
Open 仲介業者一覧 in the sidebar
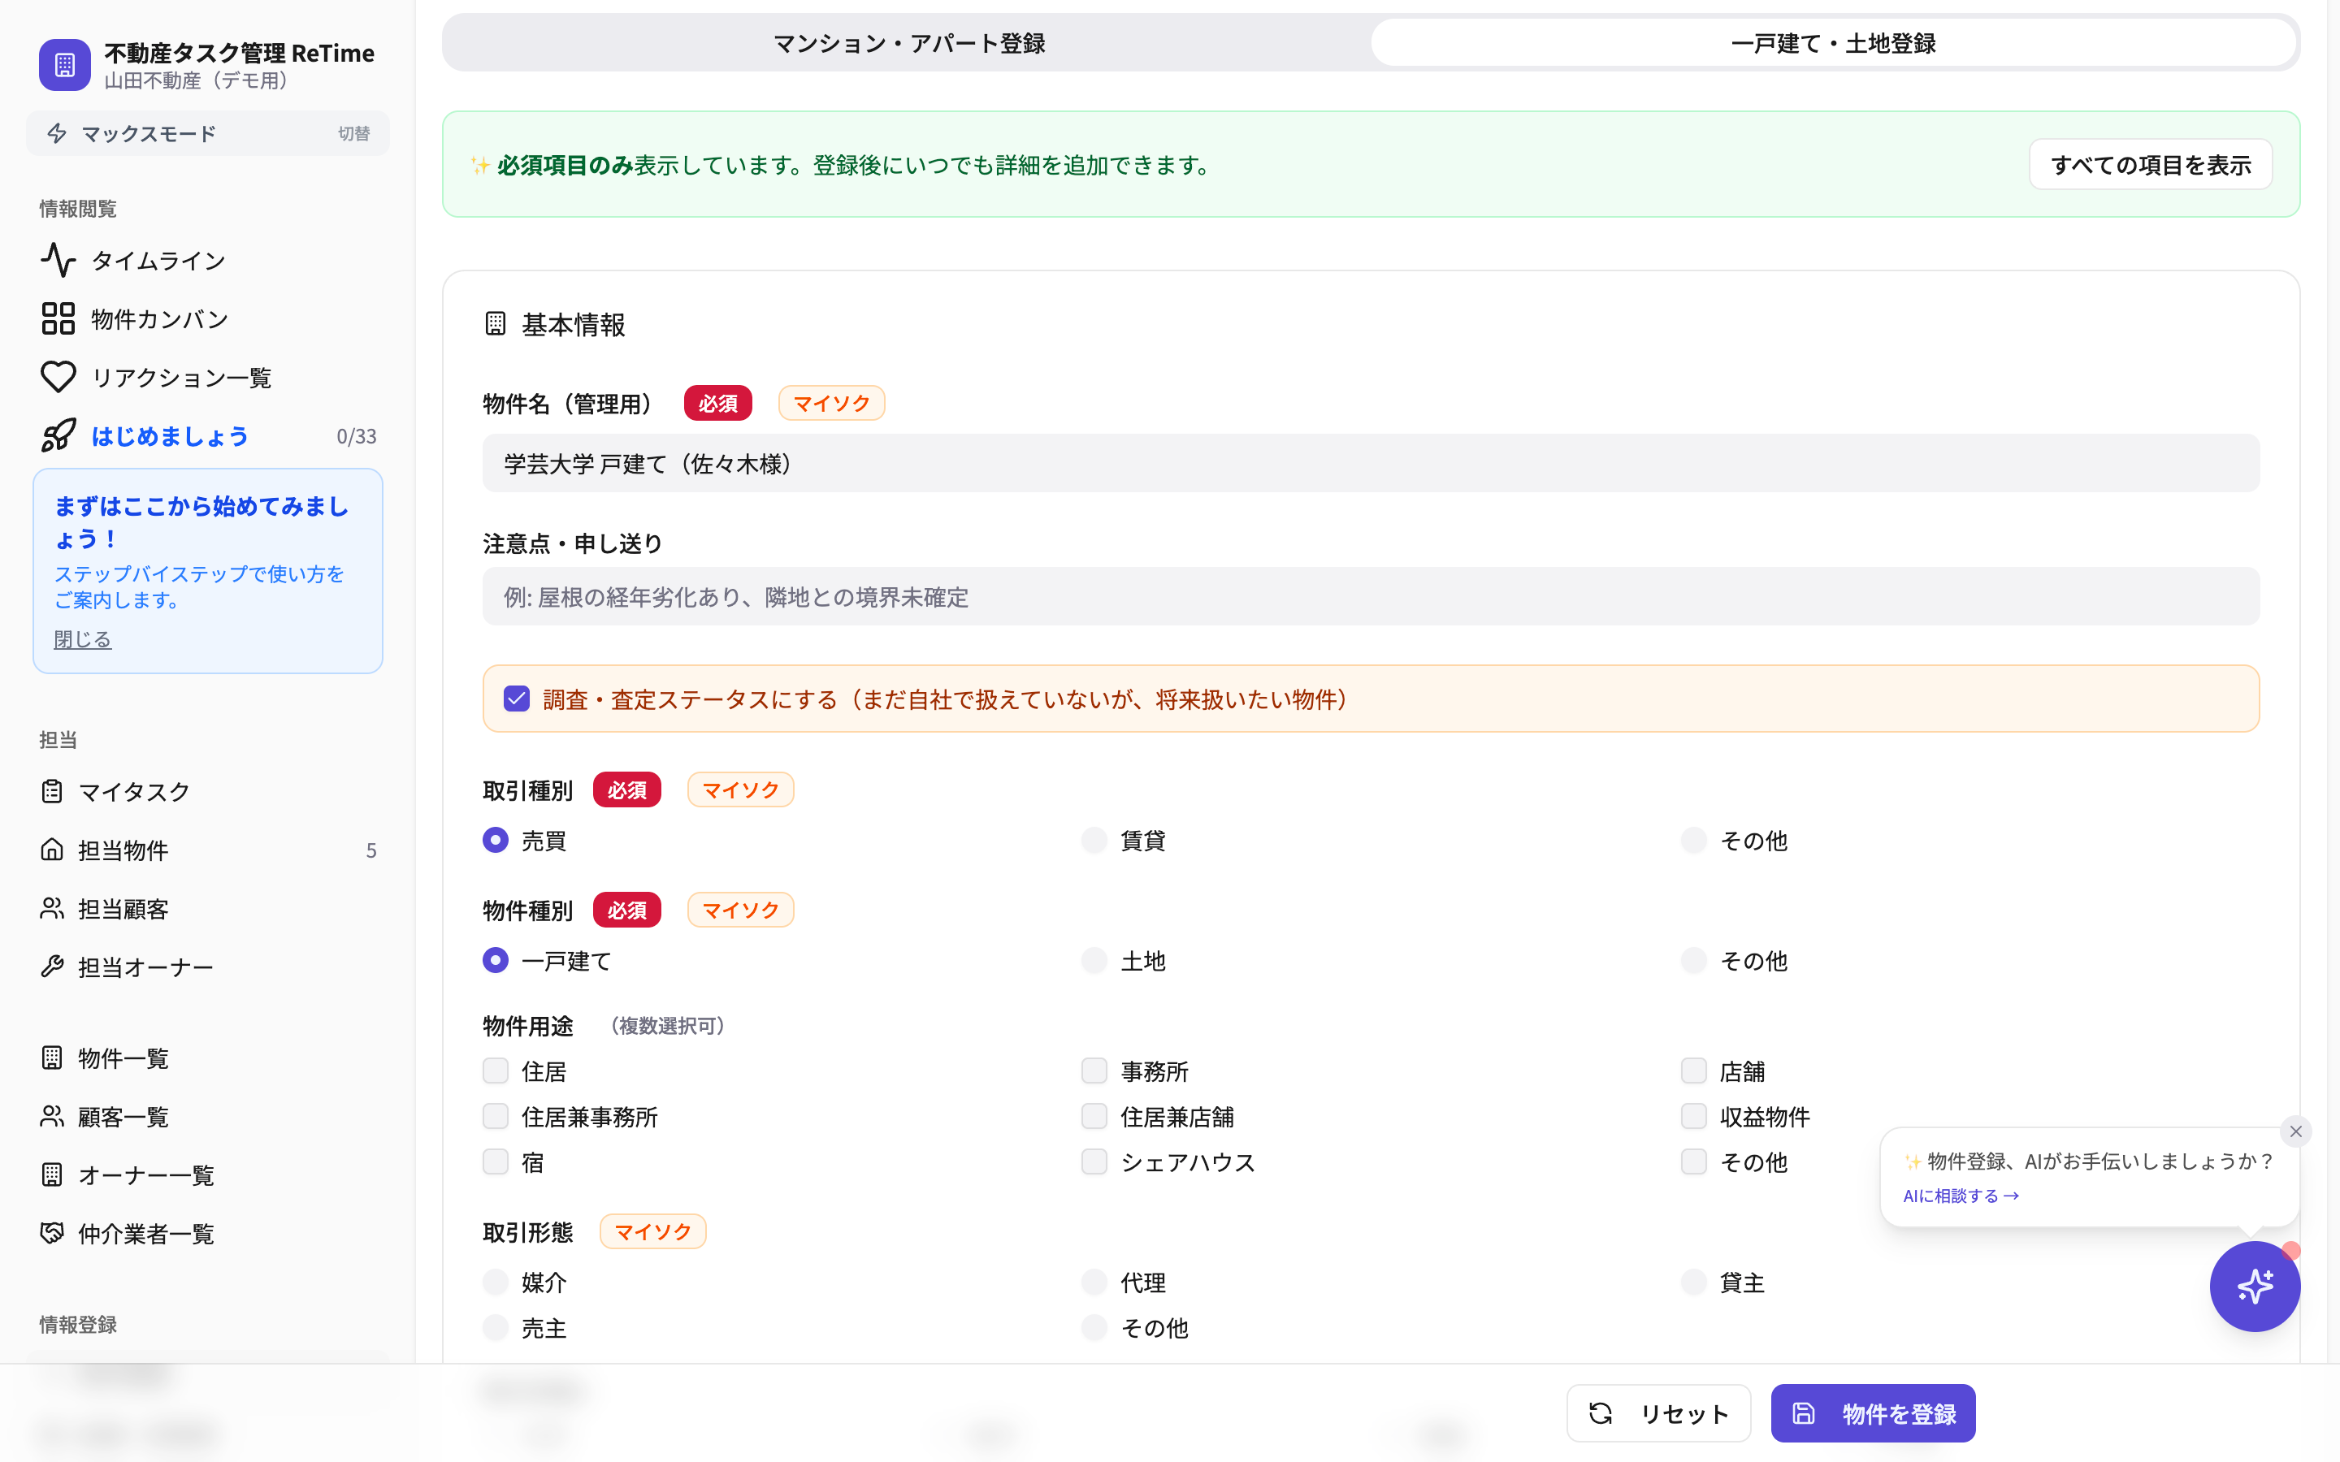click(x=208, y=1233)
